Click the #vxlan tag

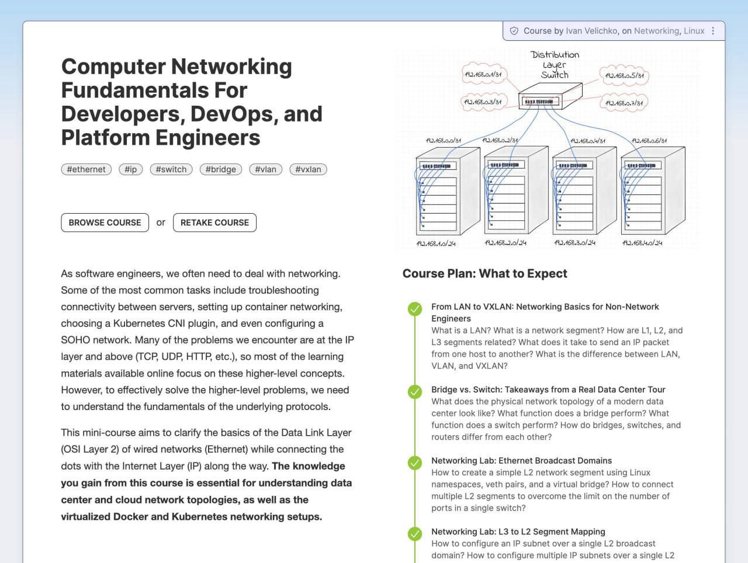[x=308, y=169]
